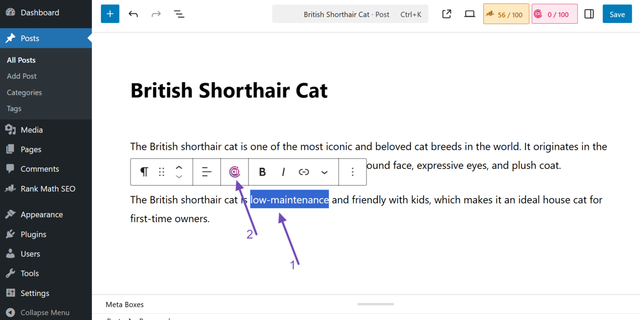The width and height of the screenshot is (640, 320).
Task: Open the Document Overview panel
Action: [179, 14]
